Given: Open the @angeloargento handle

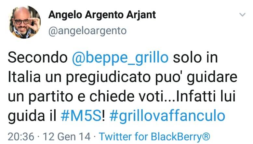Looking at the screenshot, I should coord(87,31).
